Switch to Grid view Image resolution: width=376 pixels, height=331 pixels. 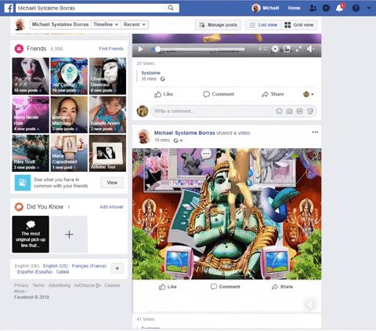tap(299, 25)
